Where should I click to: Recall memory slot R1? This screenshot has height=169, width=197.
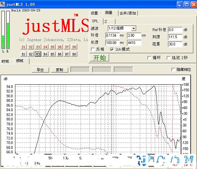tap(23, 54)
